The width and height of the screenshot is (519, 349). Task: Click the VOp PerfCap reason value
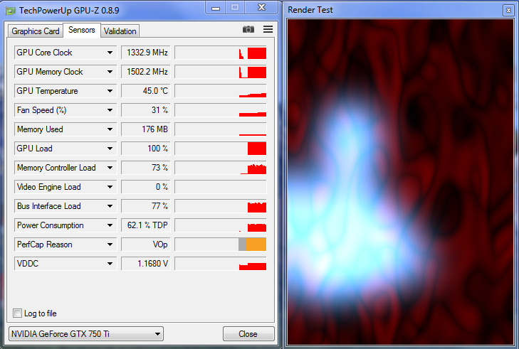click(146, 245)
